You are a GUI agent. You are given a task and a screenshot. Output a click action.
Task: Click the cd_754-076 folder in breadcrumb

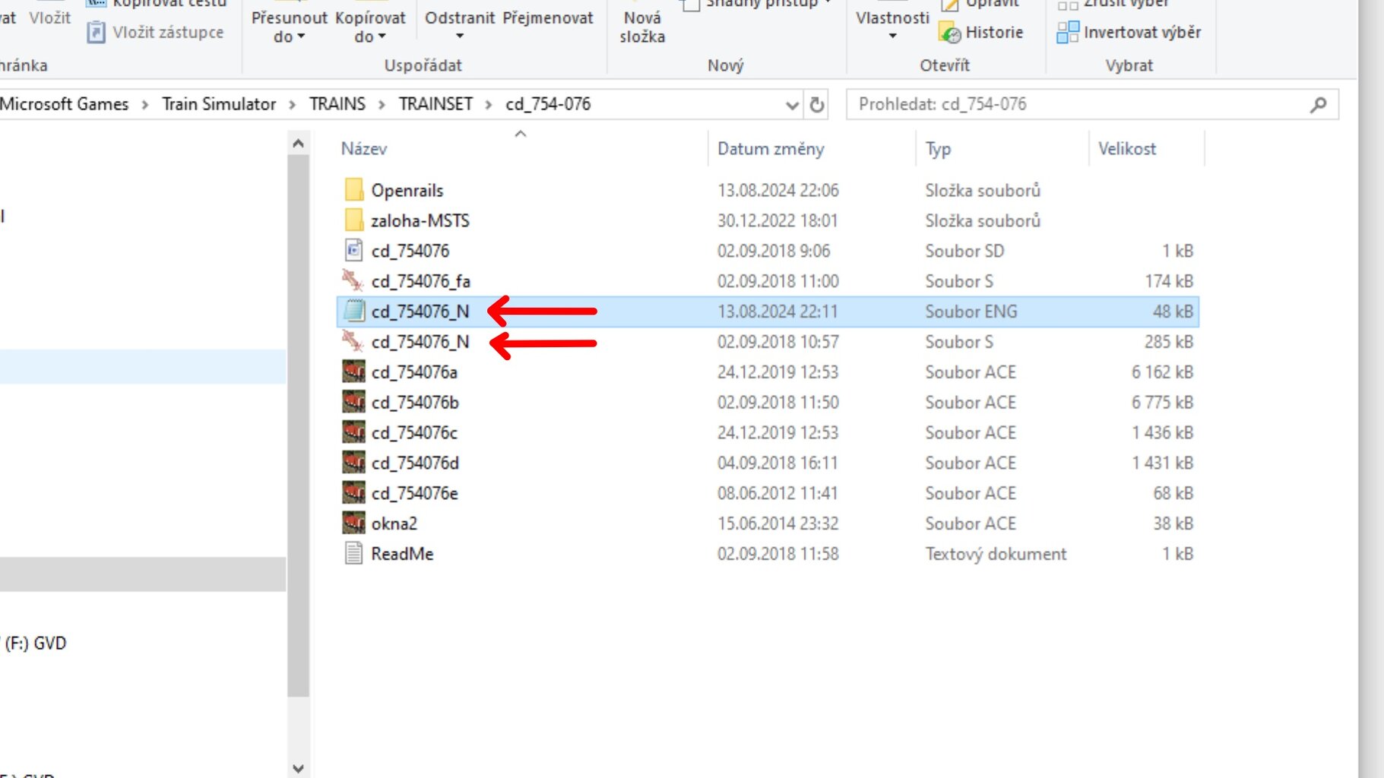(548, 104)
